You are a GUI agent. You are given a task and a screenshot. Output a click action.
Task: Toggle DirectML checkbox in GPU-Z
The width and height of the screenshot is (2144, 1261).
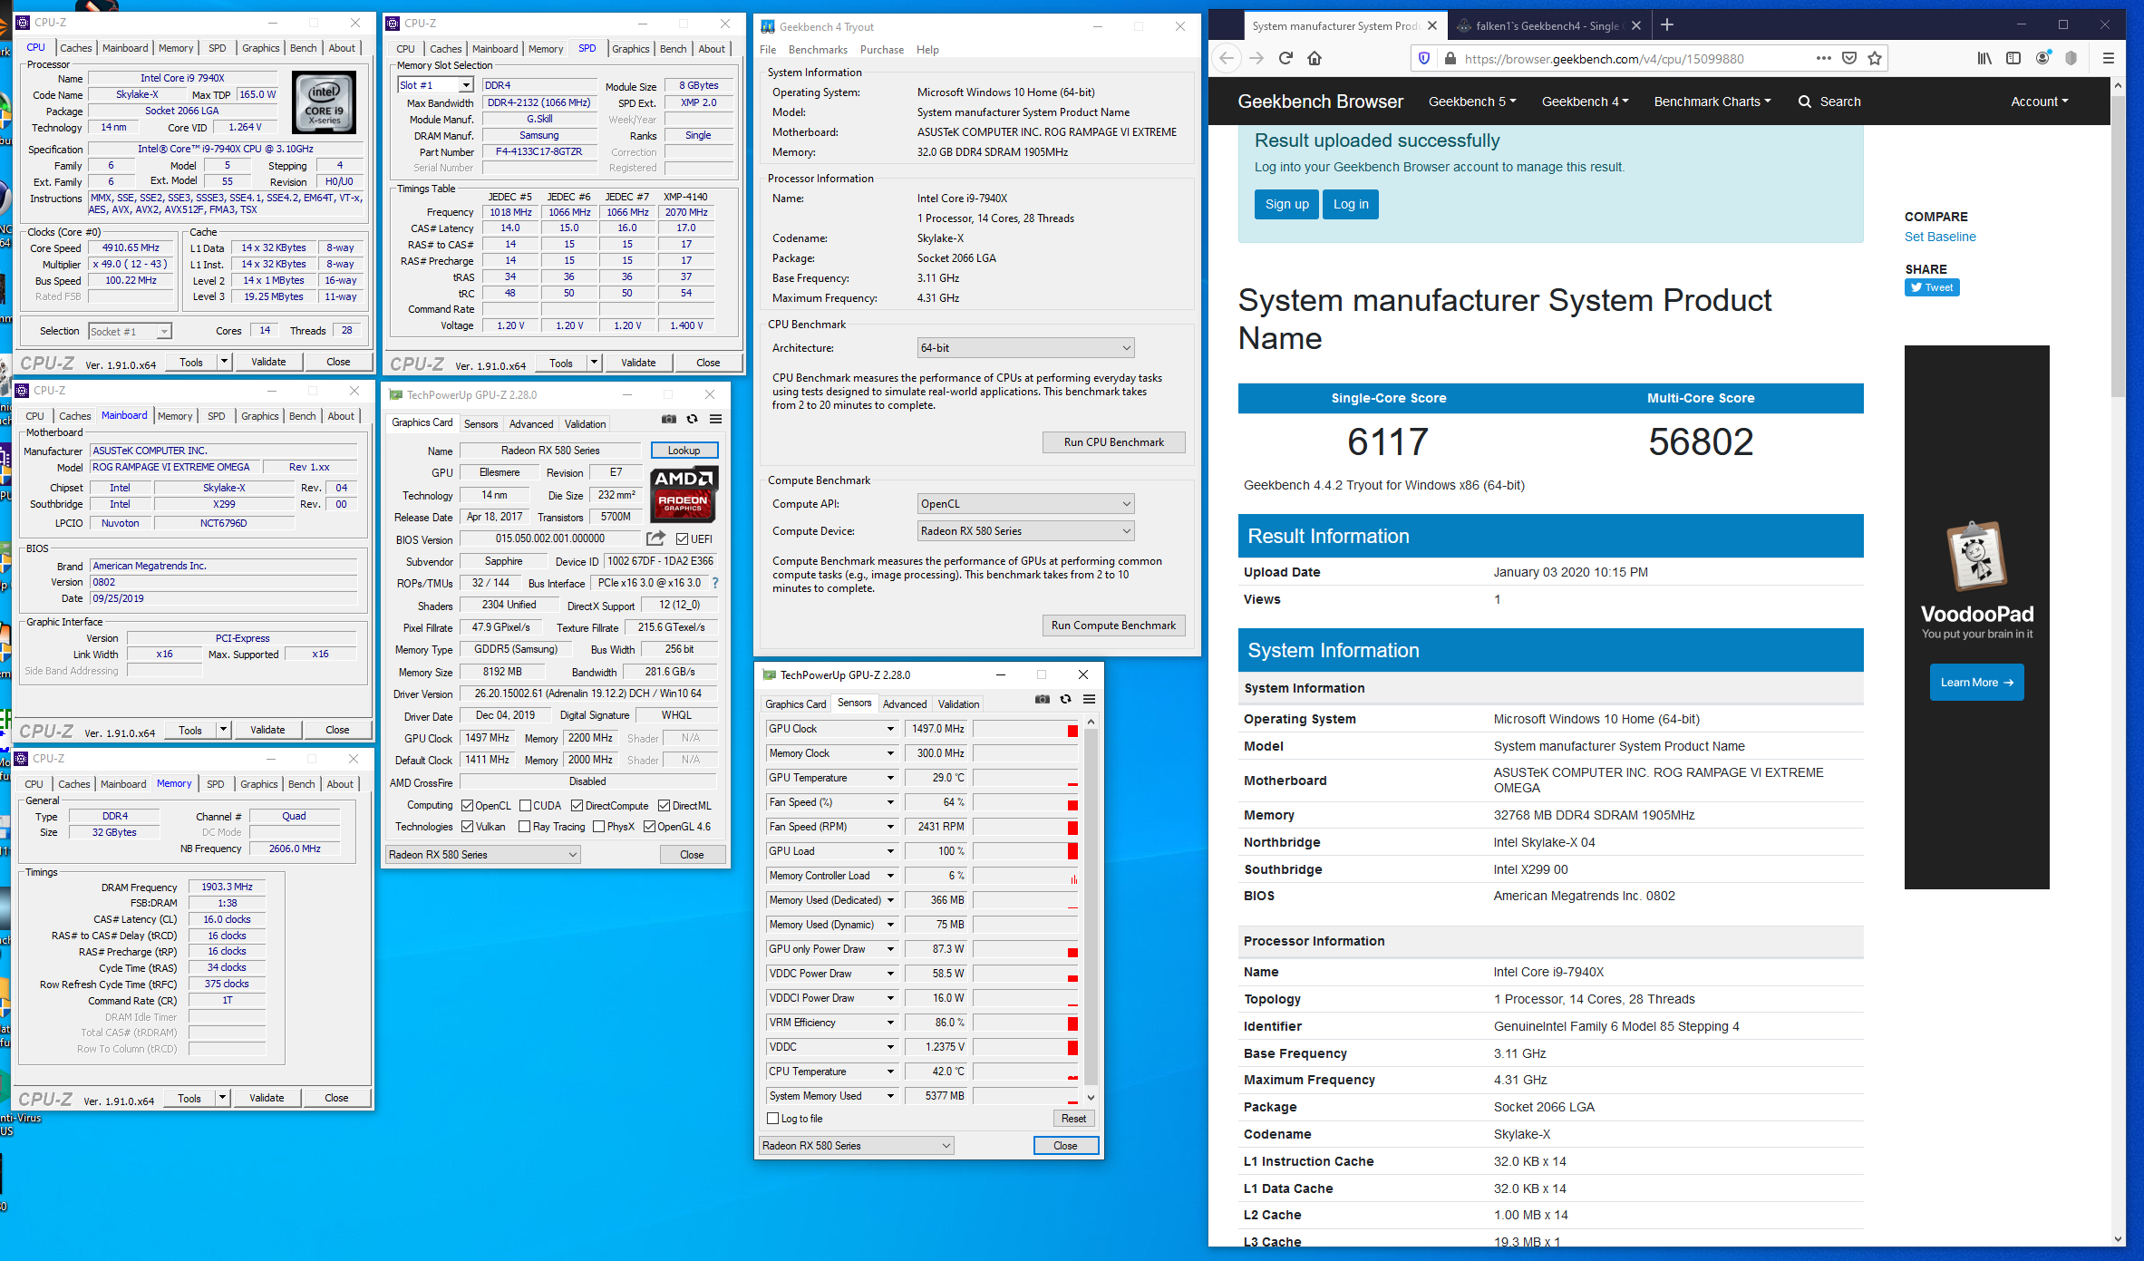665,805
